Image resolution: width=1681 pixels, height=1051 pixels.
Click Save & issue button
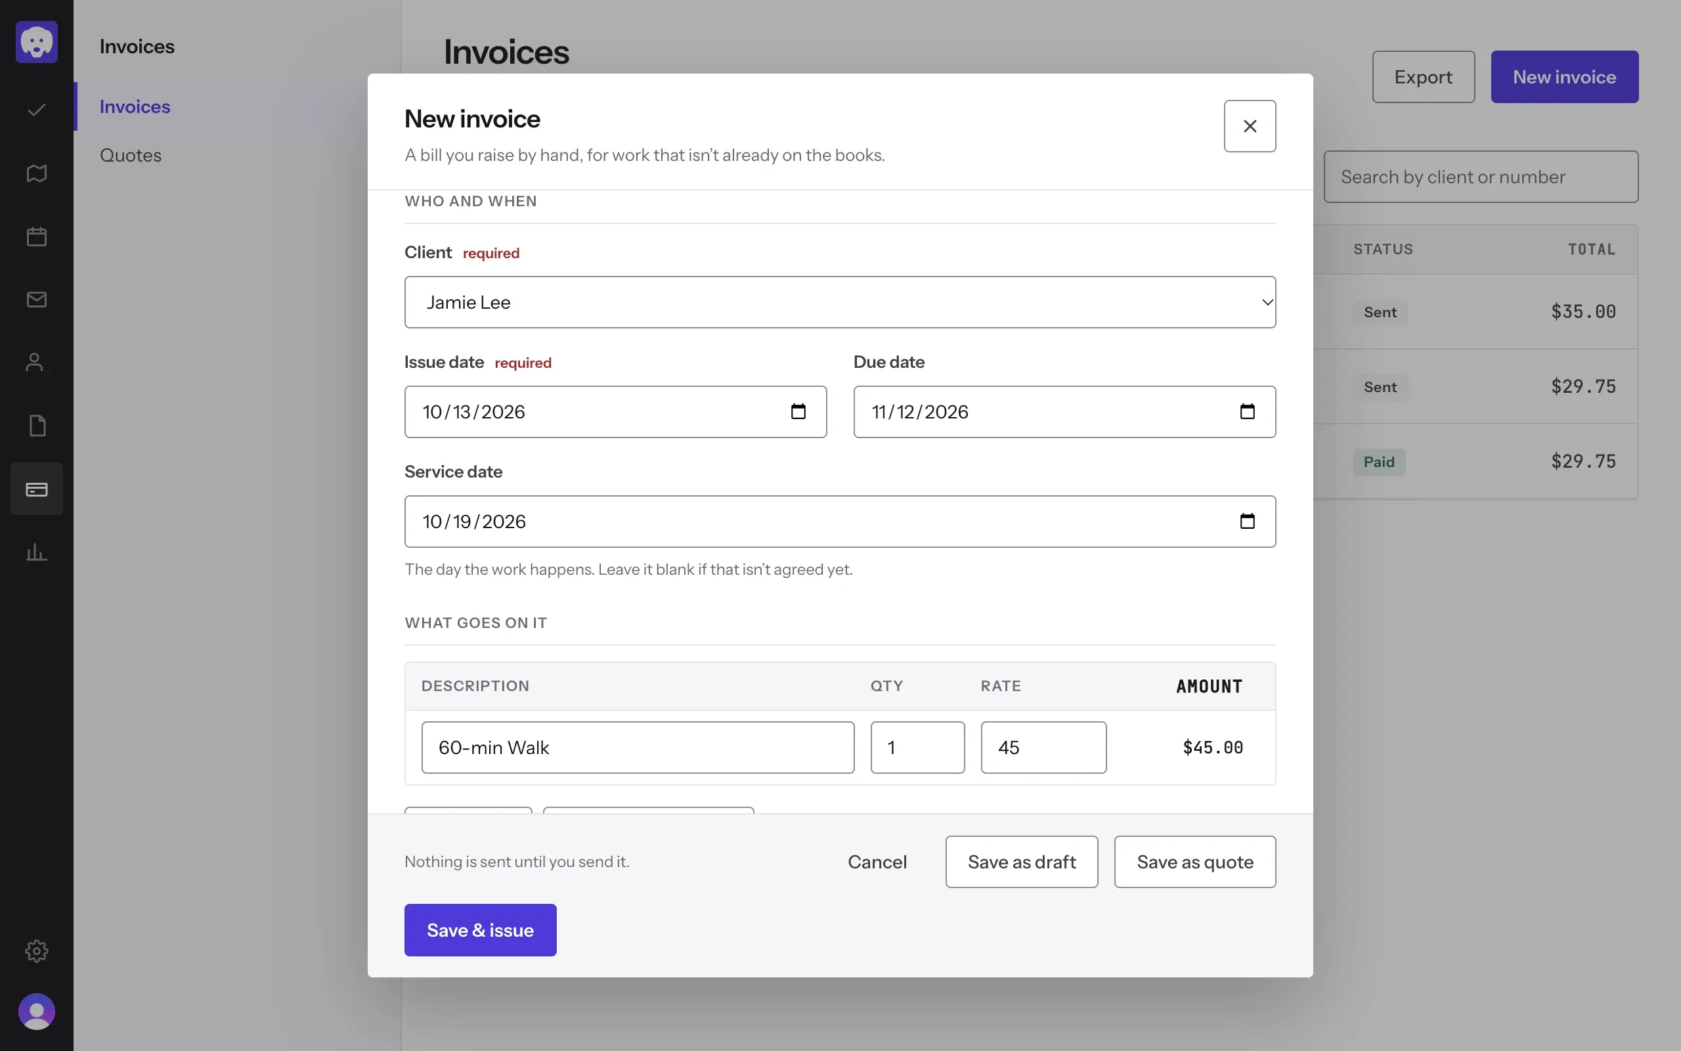click(480, 930)
